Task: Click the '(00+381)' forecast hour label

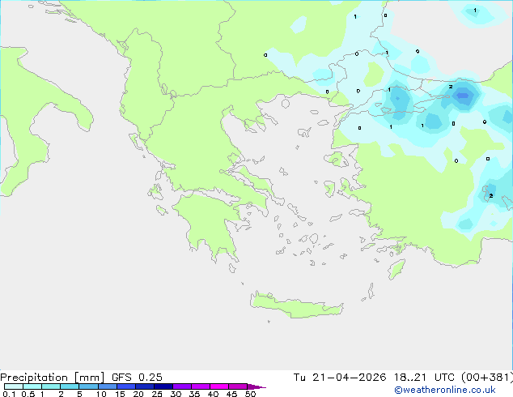Action: point(487,378)
